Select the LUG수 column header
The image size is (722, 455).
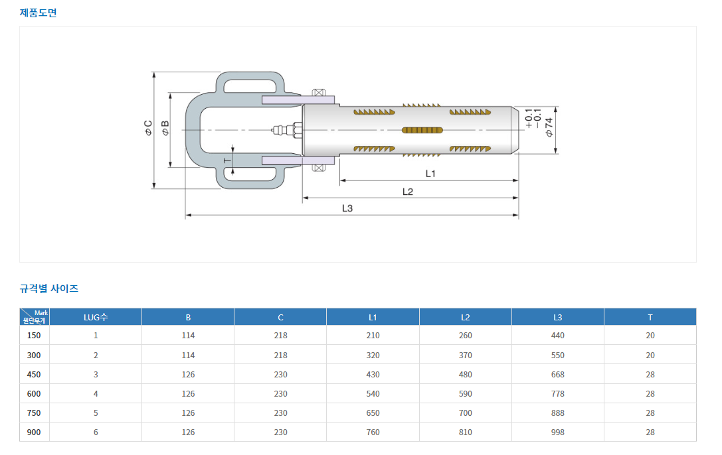coord(96,317)
